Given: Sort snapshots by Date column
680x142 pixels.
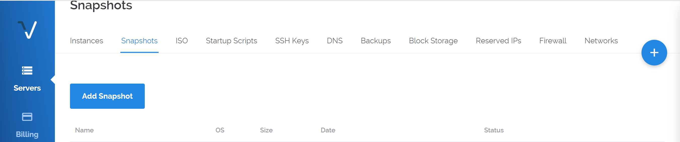Looking at the screenshot, I should point(328,130).
